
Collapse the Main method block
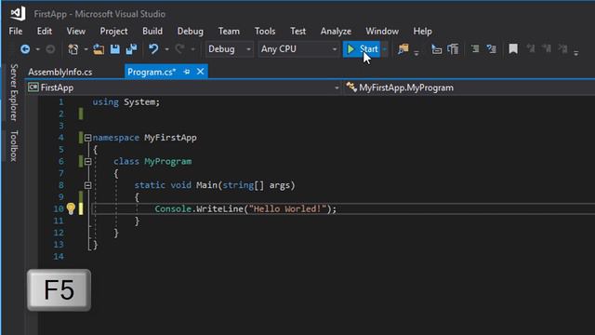[x=88, y=185]
